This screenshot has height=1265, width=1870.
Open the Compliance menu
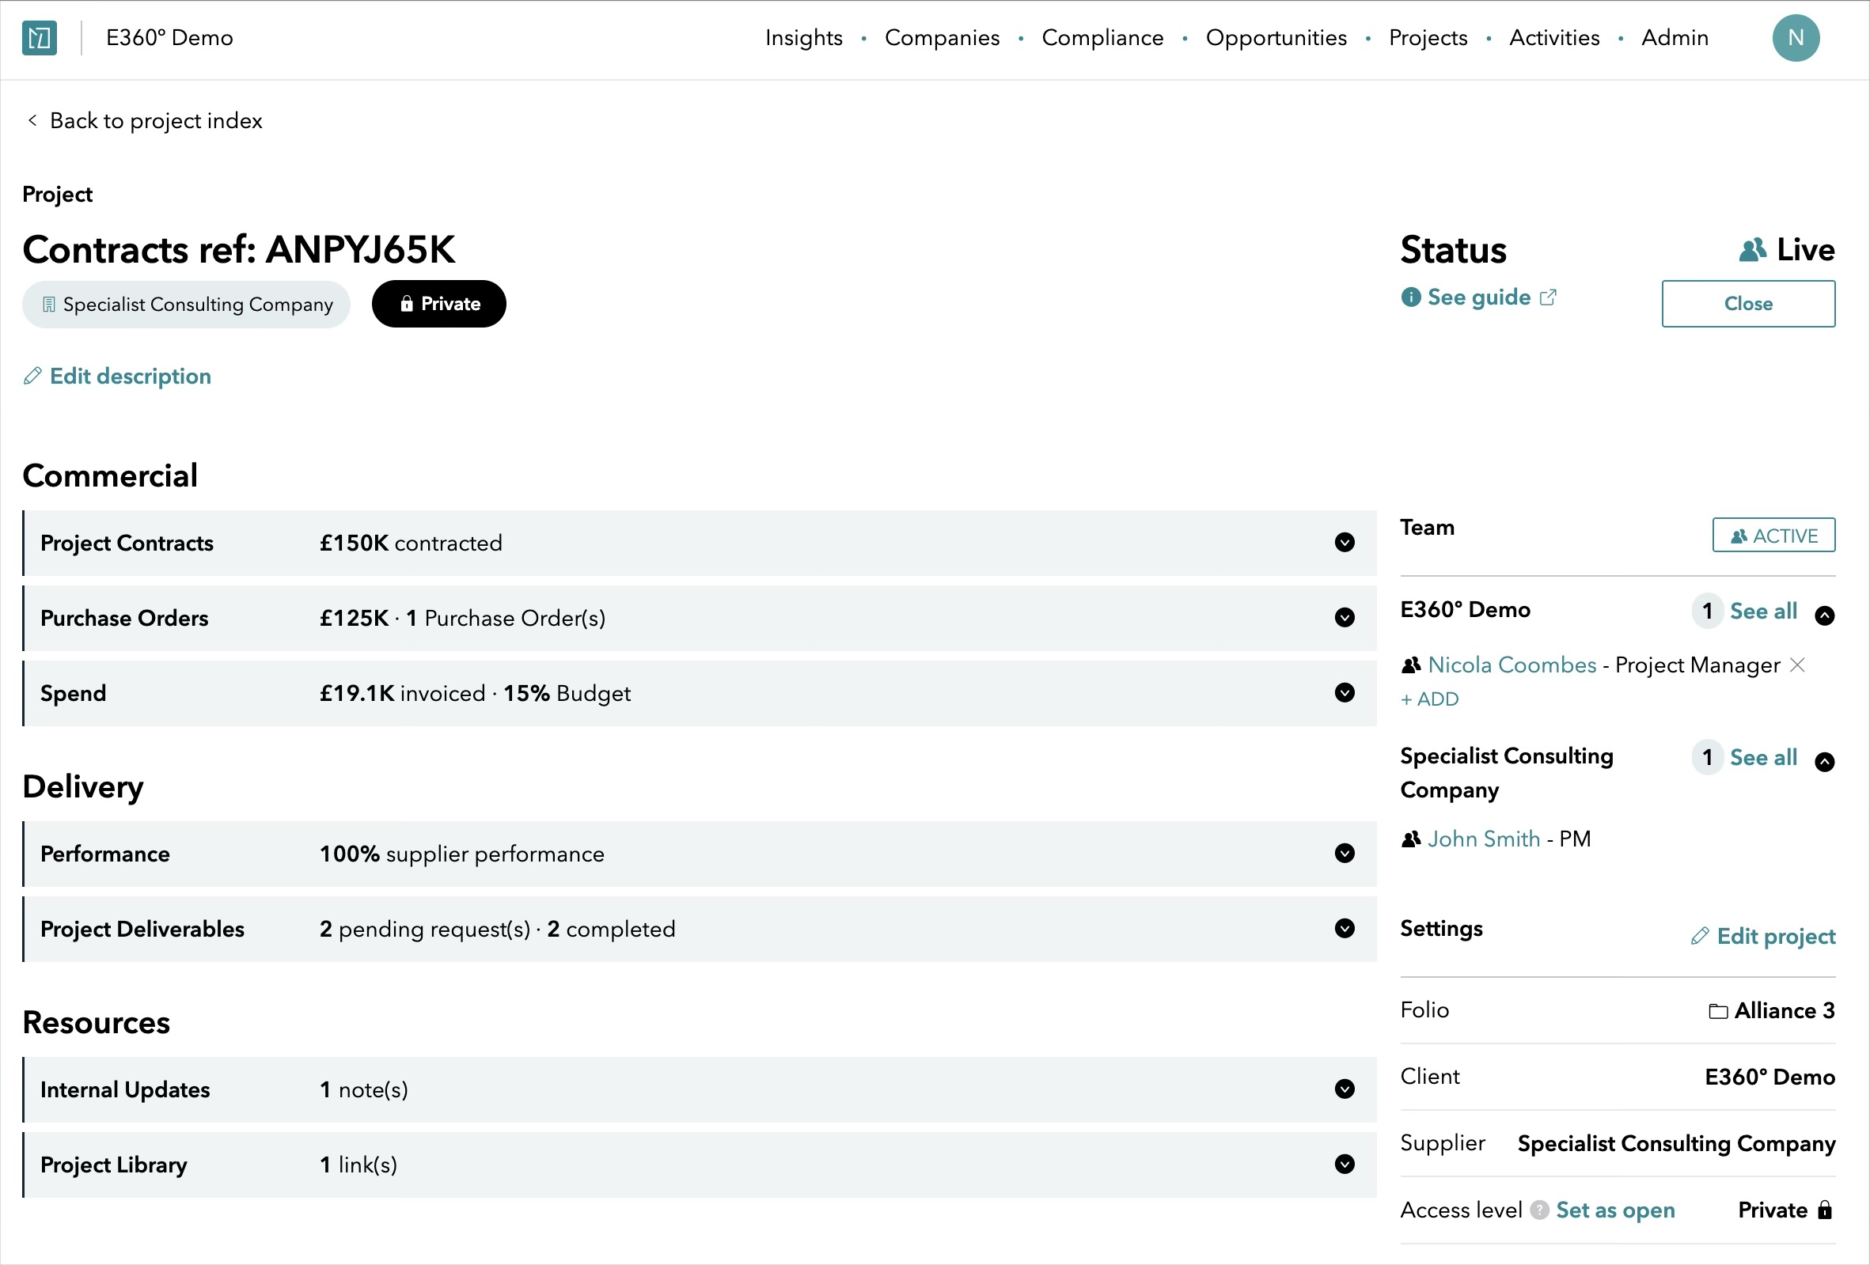click(1102, 38)
